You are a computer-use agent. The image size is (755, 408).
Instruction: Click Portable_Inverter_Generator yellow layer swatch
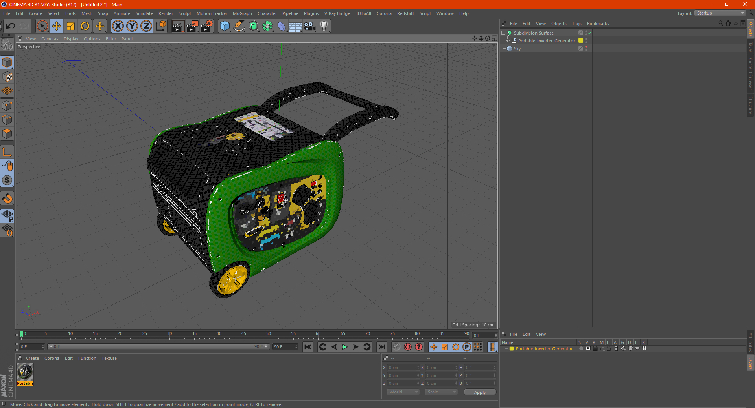point(581,40)
